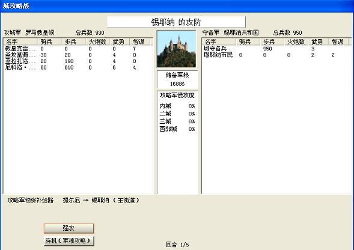Select the 圣拉扎洛 unit row
Image resolution: width=354 pixels, height=250 pixels.
tap(78, 61)
